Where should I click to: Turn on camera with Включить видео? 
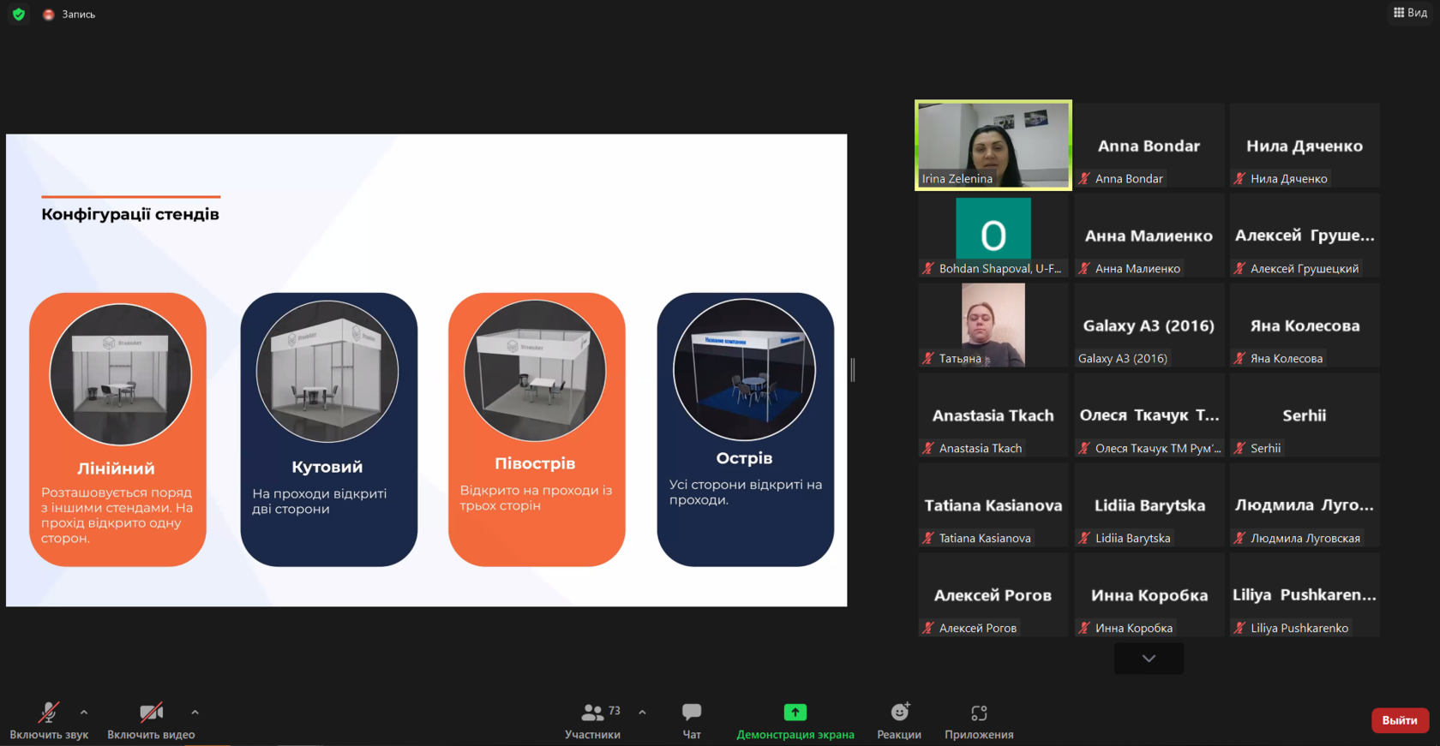(x=151, y=721)
